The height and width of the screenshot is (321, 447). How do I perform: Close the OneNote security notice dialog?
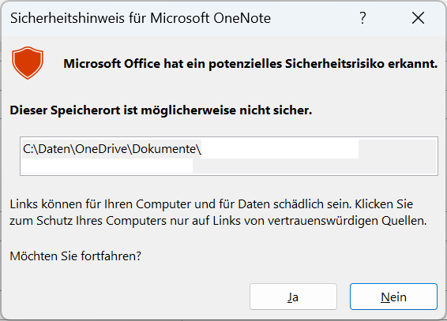pos(419,18)
